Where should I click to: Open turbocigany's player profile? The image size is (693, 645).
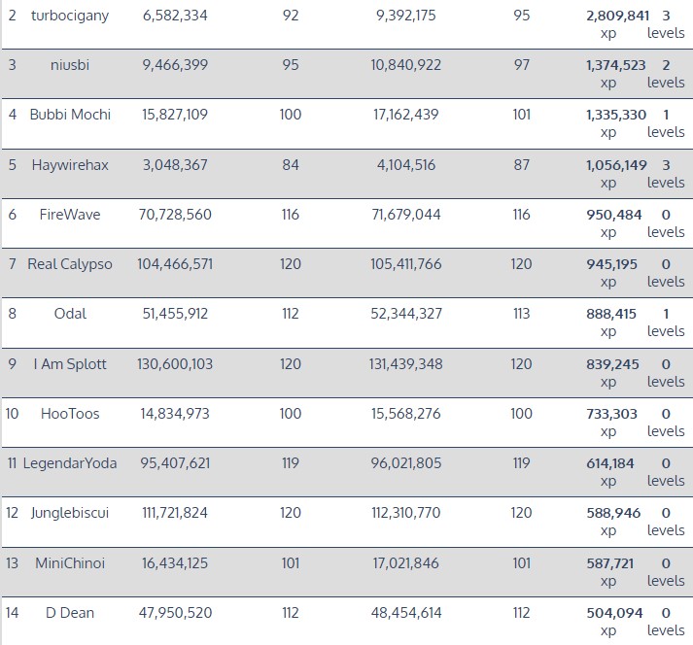tap(70, 16)
